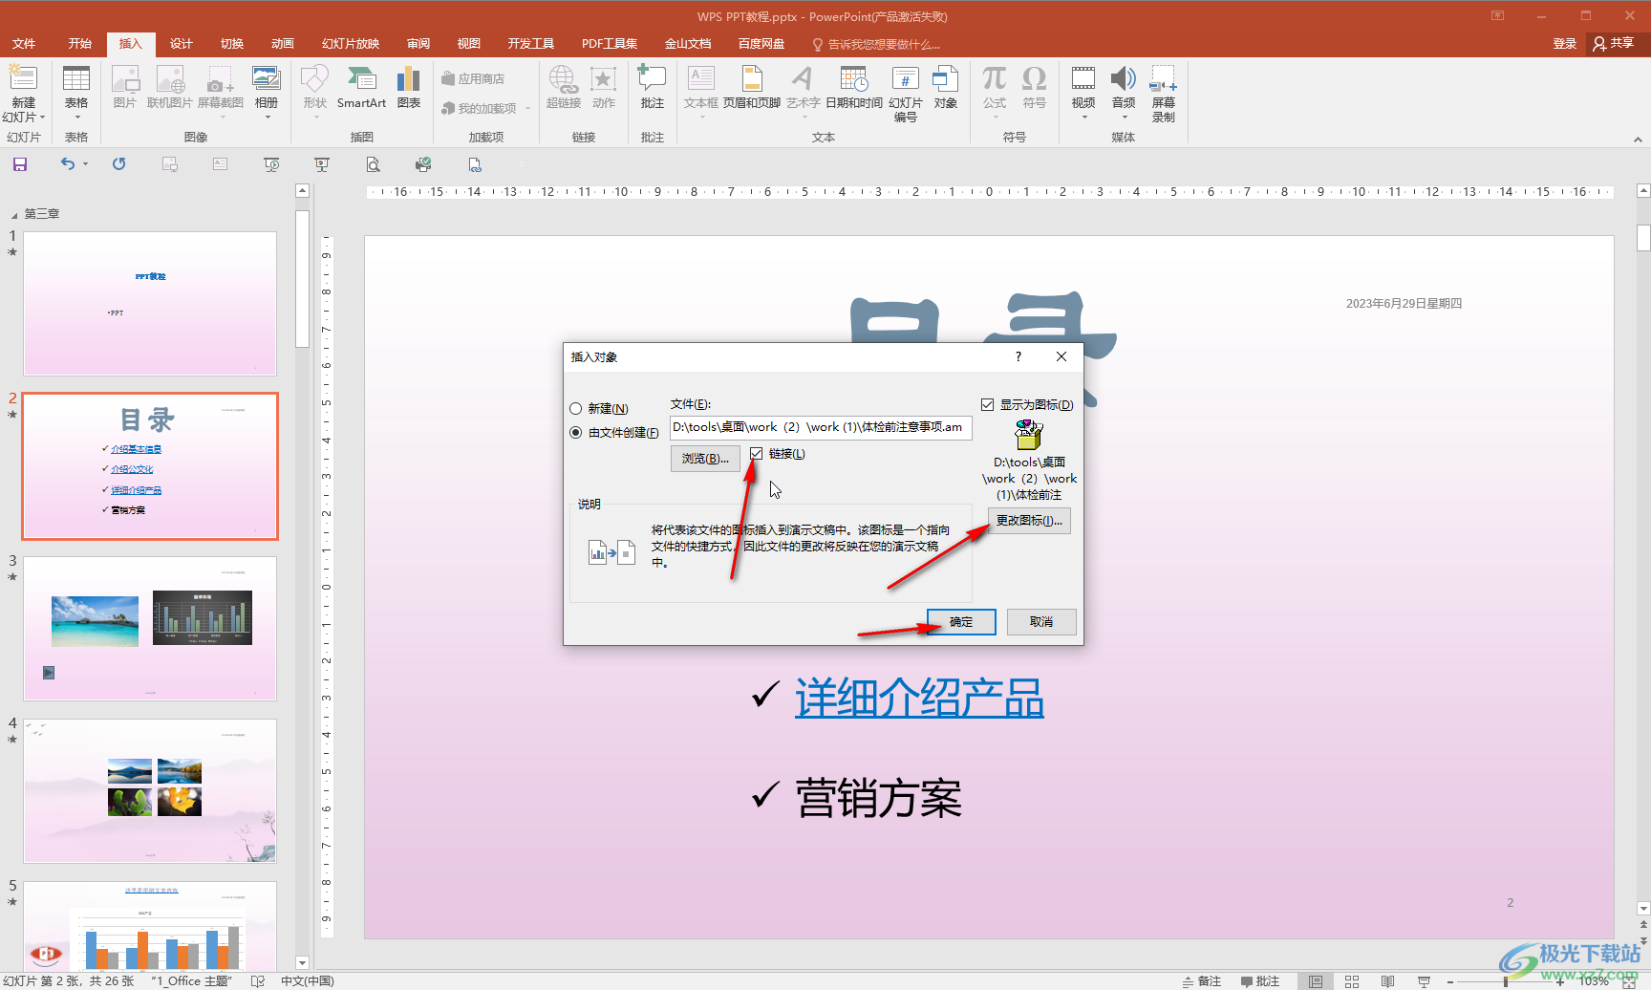Undo the last action

tap(67, 164)
